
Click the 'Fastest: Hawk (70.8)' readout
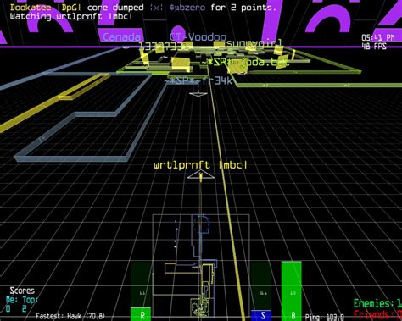tap(70, 316)
